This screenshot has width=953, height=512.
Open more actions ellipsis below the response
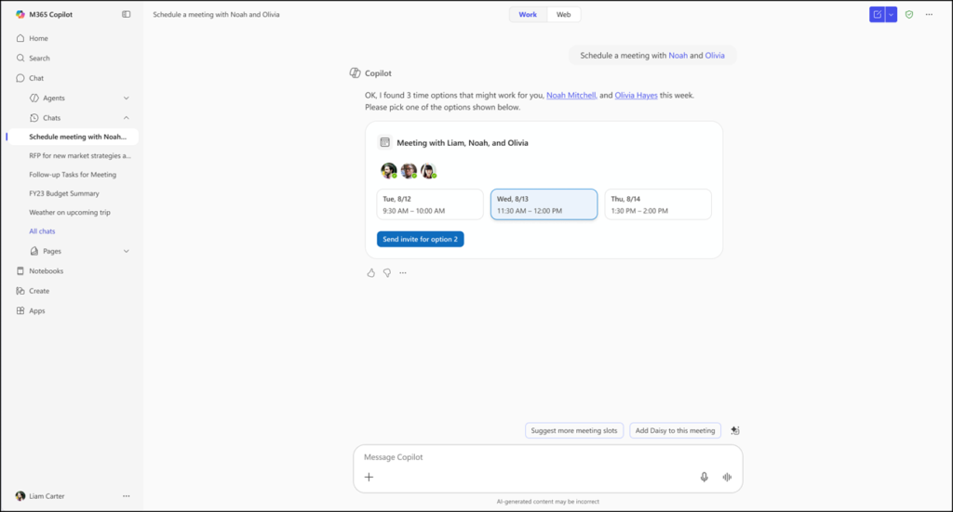(403, 273)
